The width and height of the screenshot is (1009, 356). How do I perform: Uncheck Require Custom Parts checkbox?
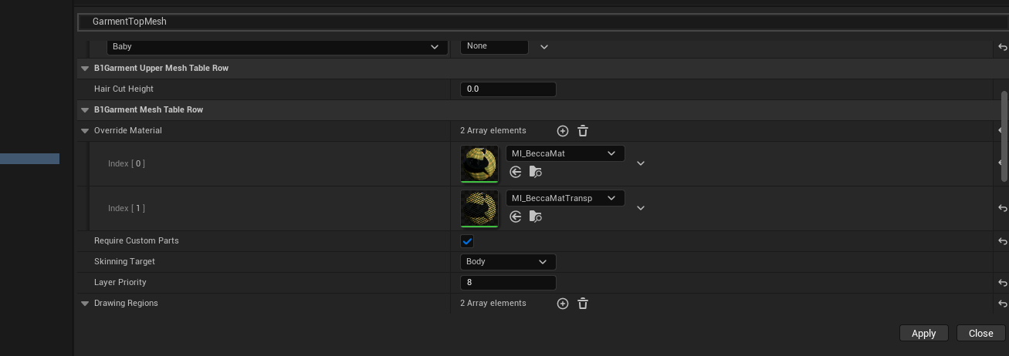click(467, 241)
